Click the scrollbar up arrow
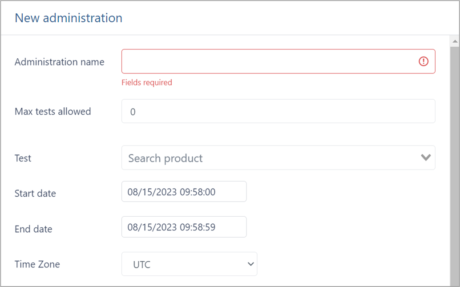 pos(455,40)
